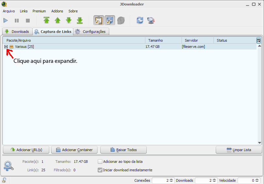Move selected item up one position

pos(58,20)
